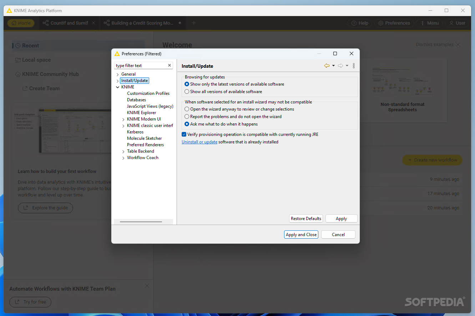Select Customization Profiles preference page
This screenshot has height=316, width=475.
(148, 93)
